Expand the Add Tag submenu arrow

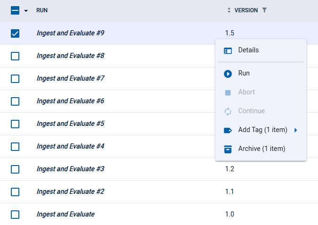pyautogui.click(x=295, y=130)
